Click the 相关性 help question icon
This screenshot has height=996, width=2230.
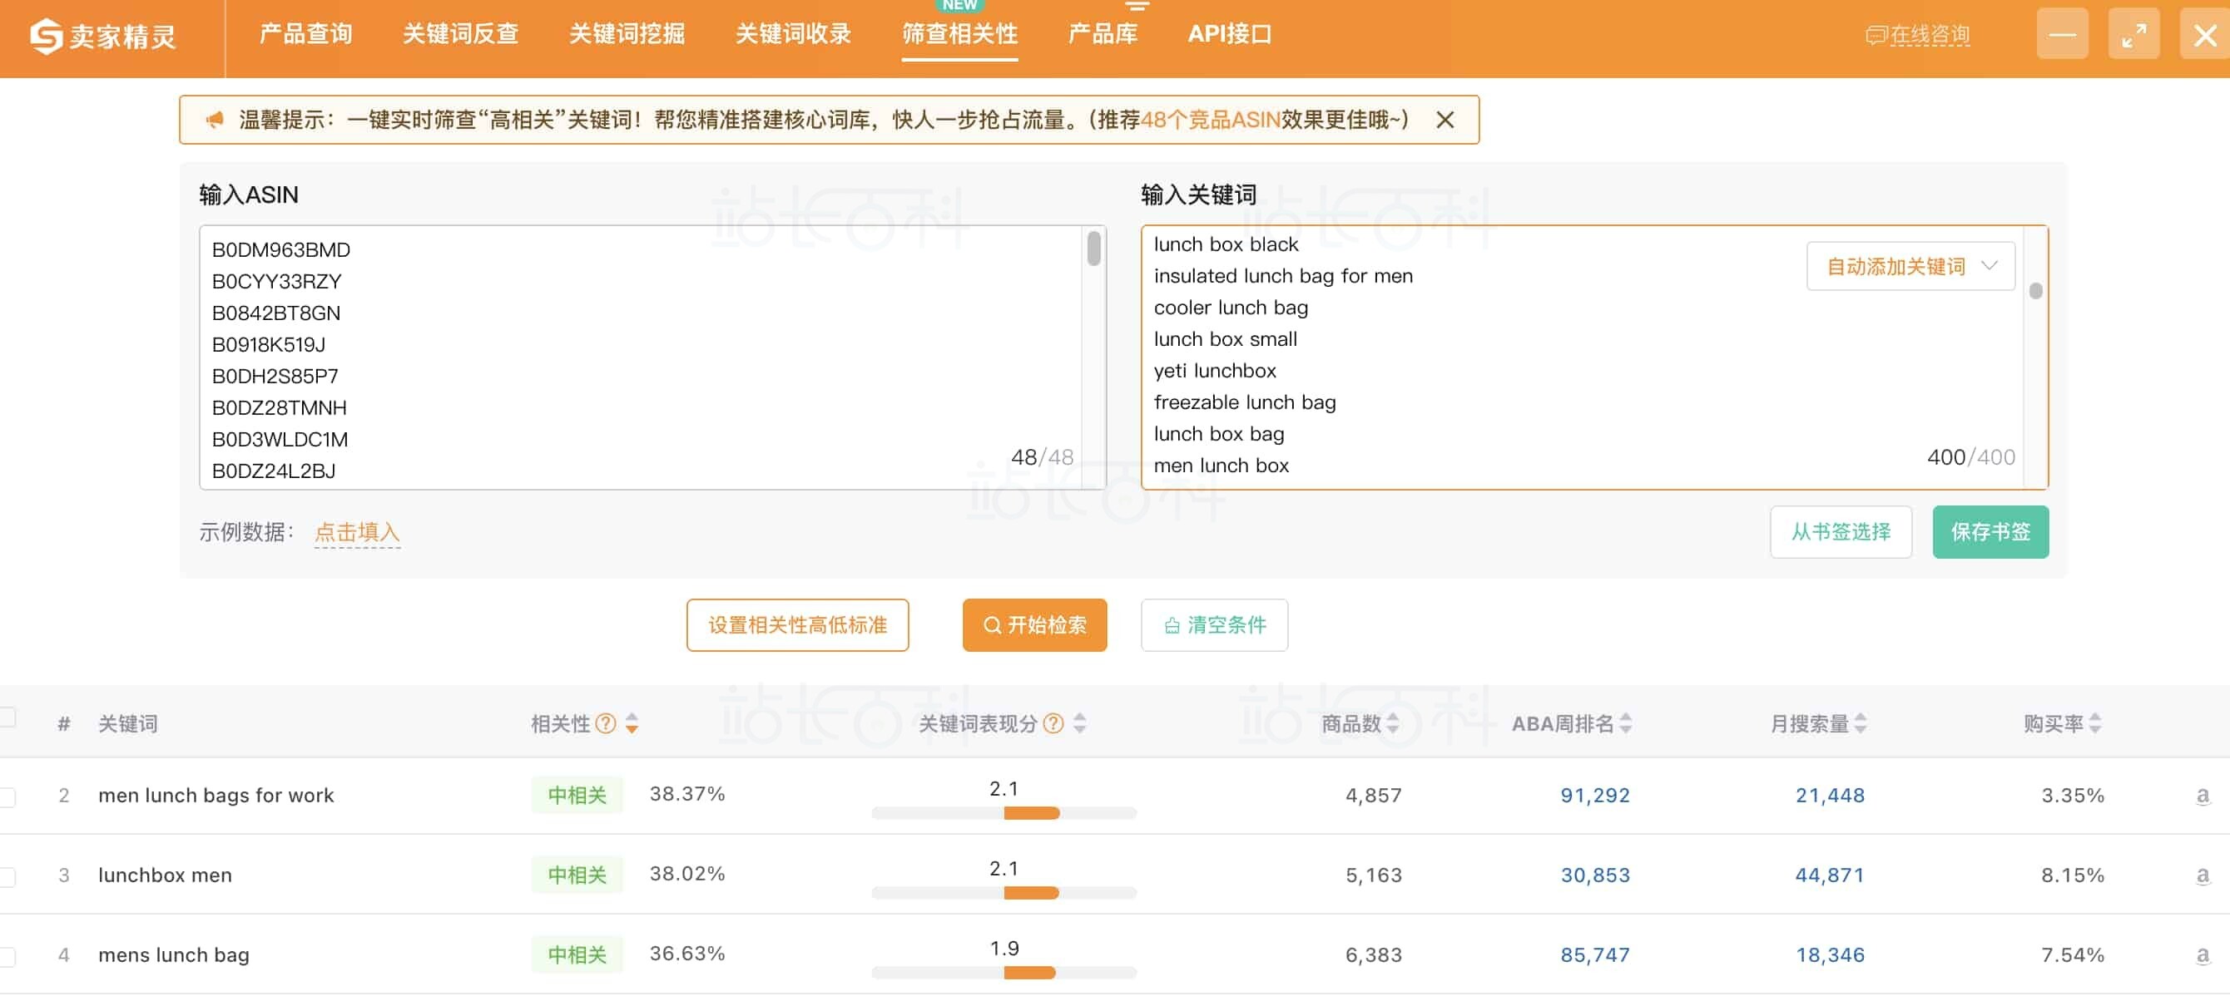pos(606,723)
